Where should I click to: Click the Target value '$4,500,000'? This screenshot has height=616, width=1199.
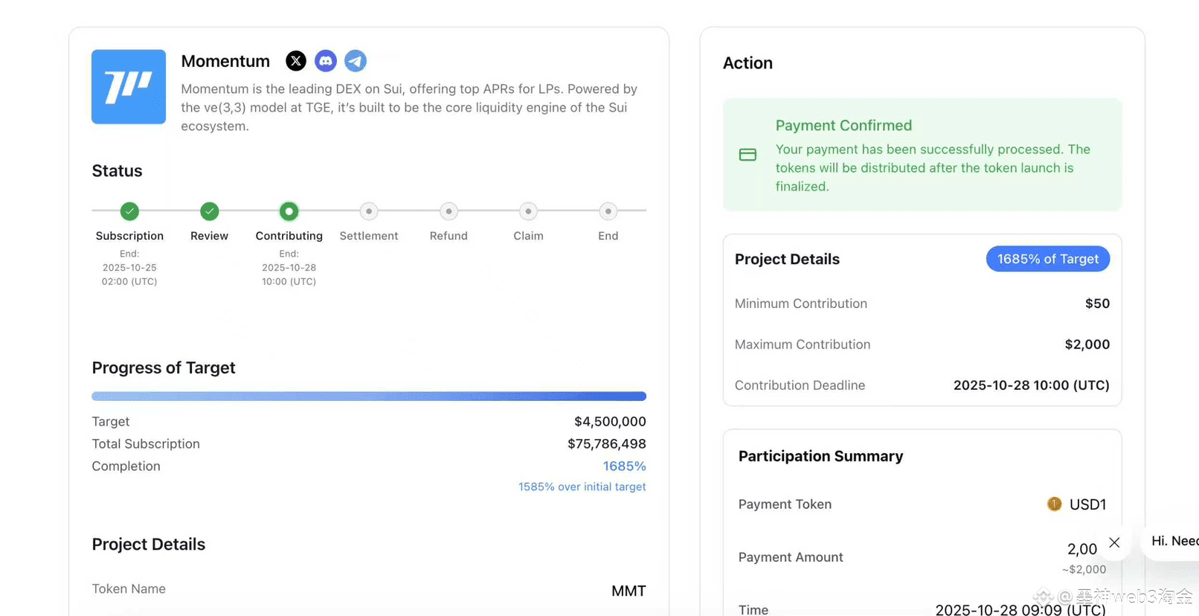[x=610, y=422]
